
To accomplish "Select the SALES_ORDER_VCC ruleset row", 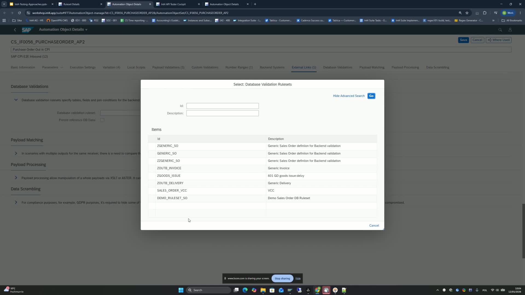I will pos(262,190).
